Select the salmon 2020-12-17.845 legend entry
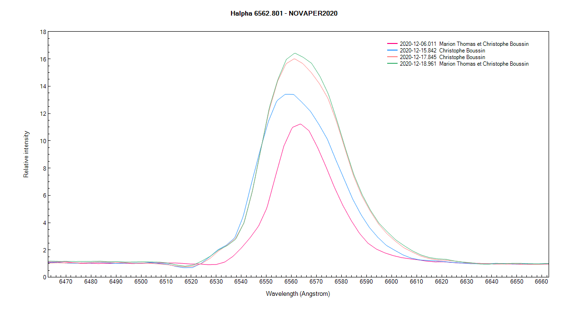This screenshot has height=310, width=568. [x=443, y=57]
